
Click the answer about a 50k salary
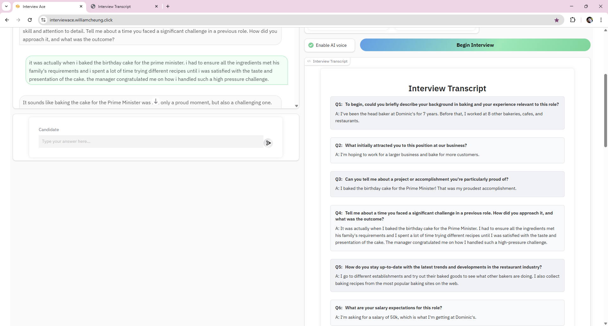(x=406, y=317)
